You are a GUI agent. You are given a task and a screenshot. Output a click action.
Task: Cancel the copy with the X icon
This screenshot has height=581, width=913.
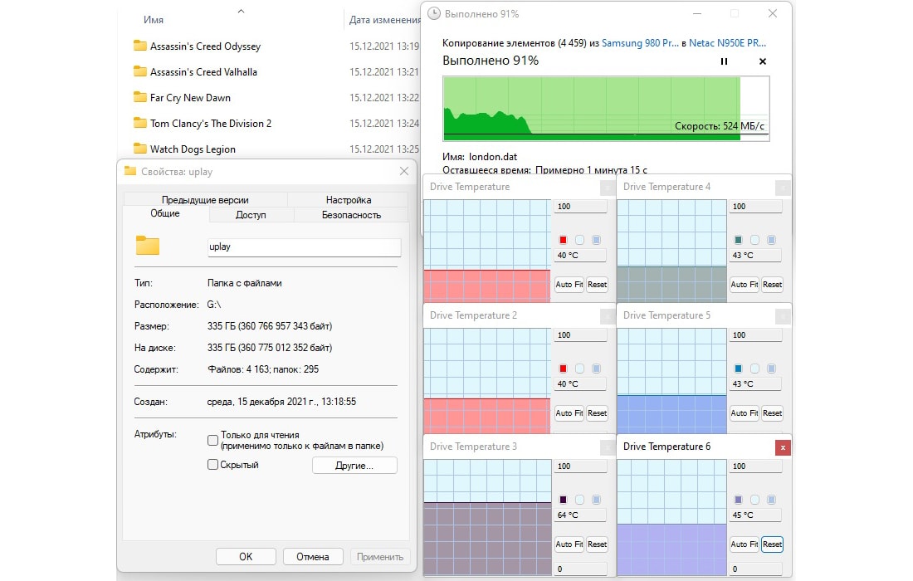(763, 61)
